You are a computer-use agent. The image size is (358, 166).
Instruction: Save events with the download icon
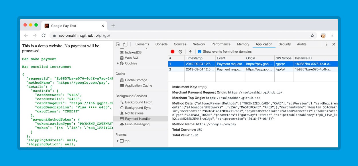(x=190, y=52)
